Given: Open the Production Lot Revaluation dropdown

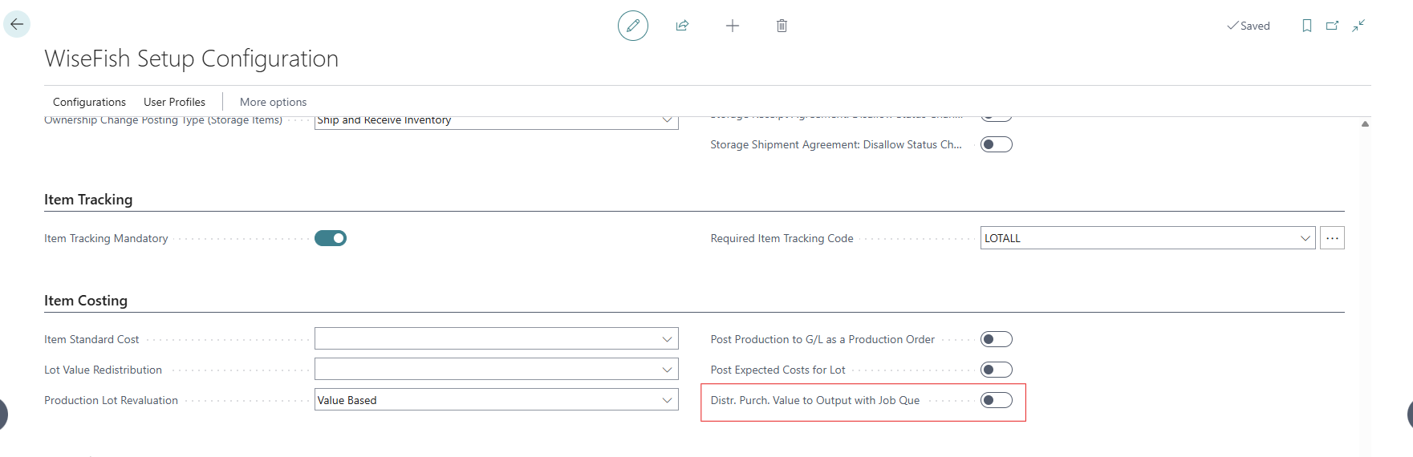Looking at the screenshot, I should (x=666, y=400).
